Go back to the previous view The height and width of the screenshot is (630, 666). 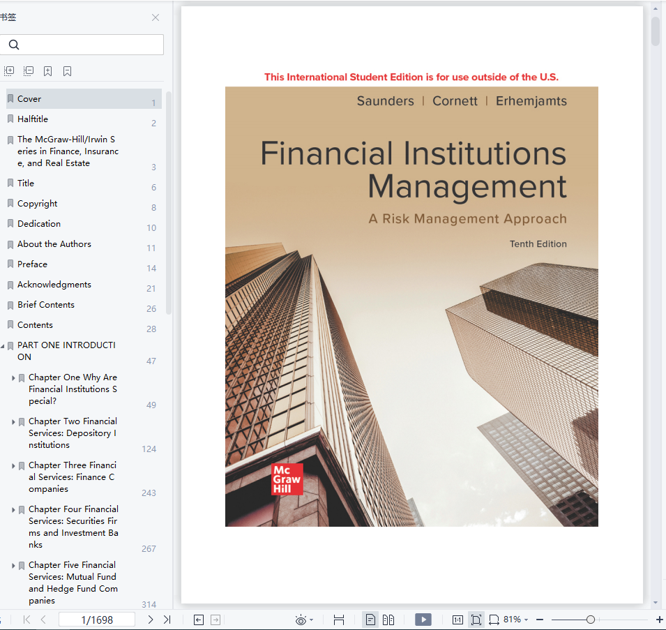tap(198, 620)
